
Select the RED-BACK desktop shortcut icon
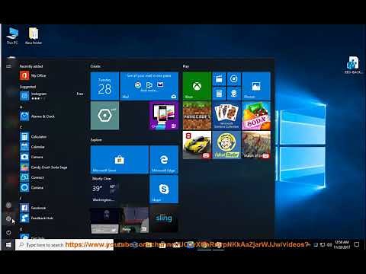(x=353, y=65)
